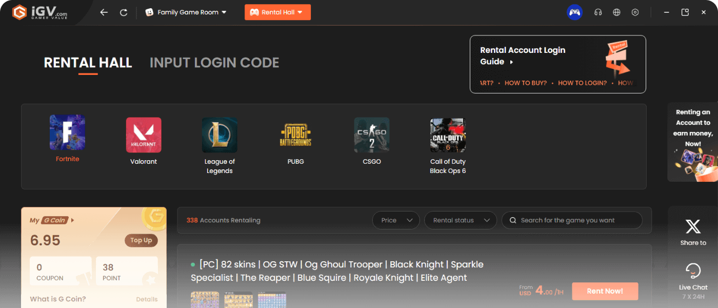Share to X using the X icon

tap(693, 226)
